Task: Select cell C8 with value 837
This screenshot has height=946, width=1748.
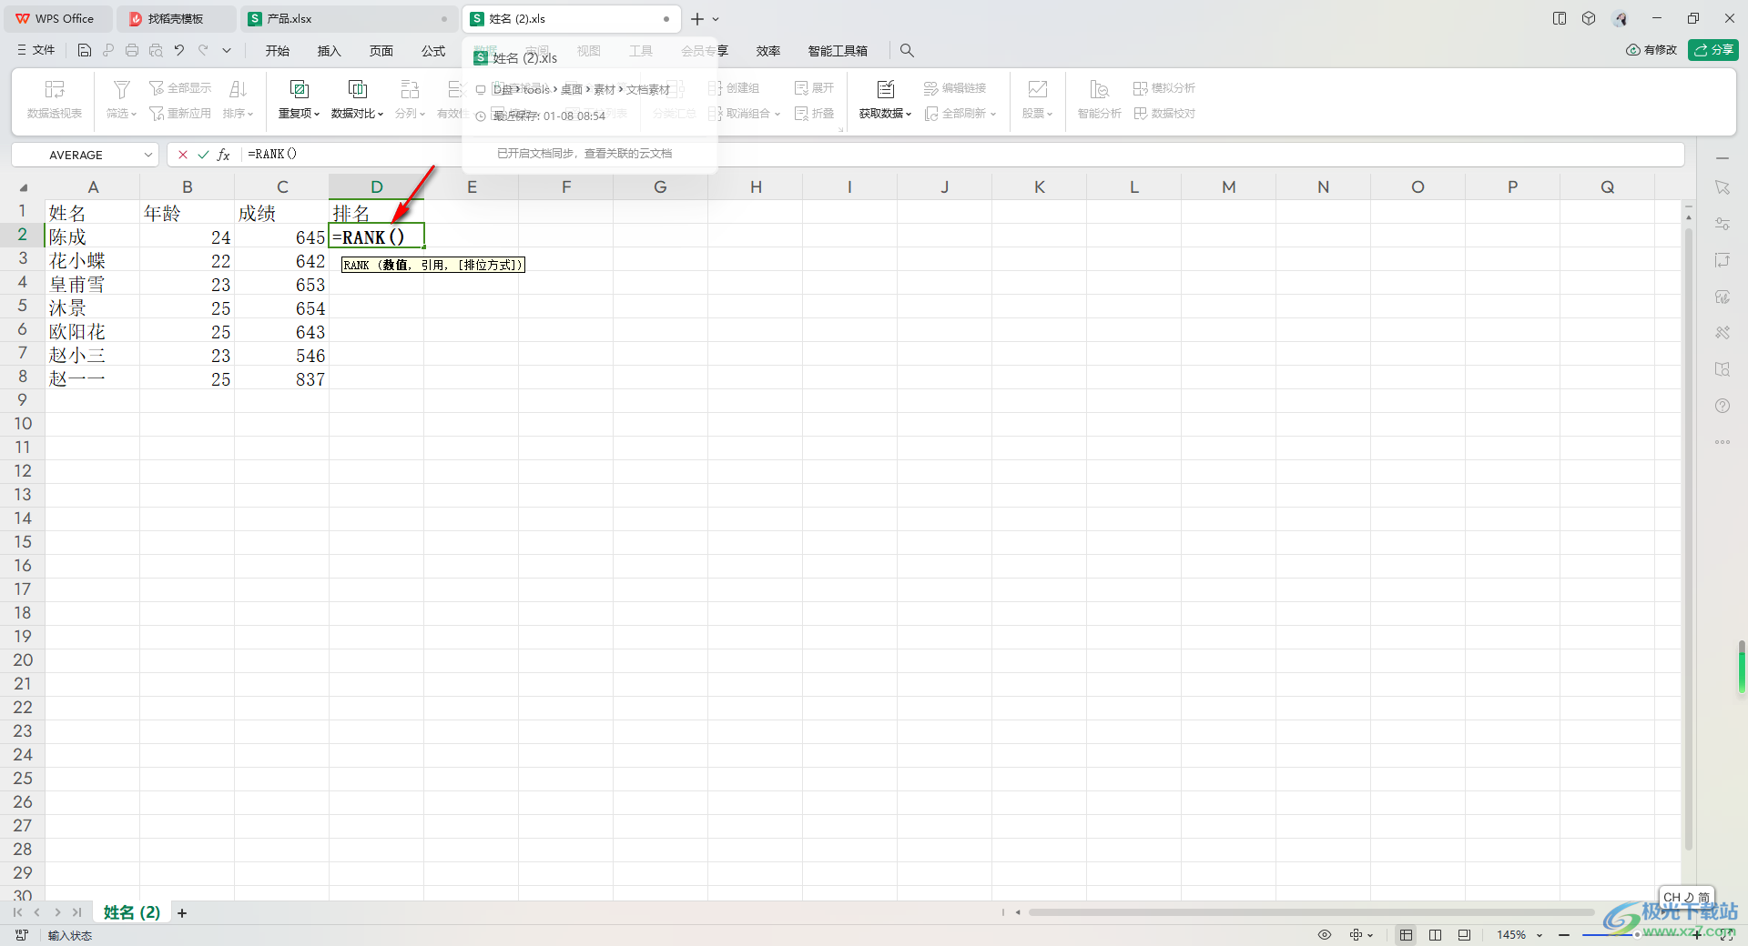Action: [x=281, y=379]
